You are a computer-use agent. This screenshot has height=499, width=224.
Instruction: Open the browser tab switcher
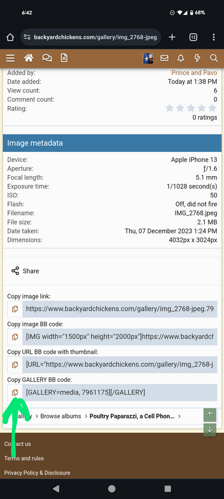pyautogui.click(x=193, y=37)
